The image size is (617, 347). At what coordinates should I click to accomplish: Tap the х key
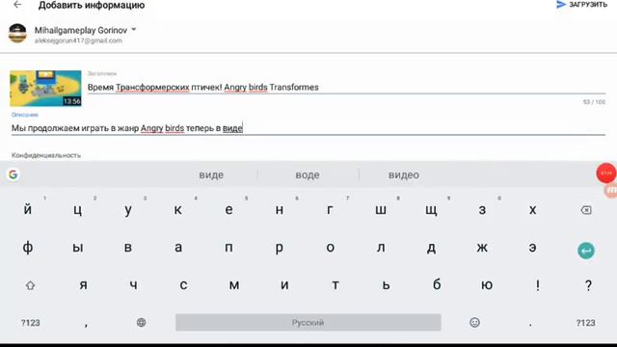tap(532, 210)
